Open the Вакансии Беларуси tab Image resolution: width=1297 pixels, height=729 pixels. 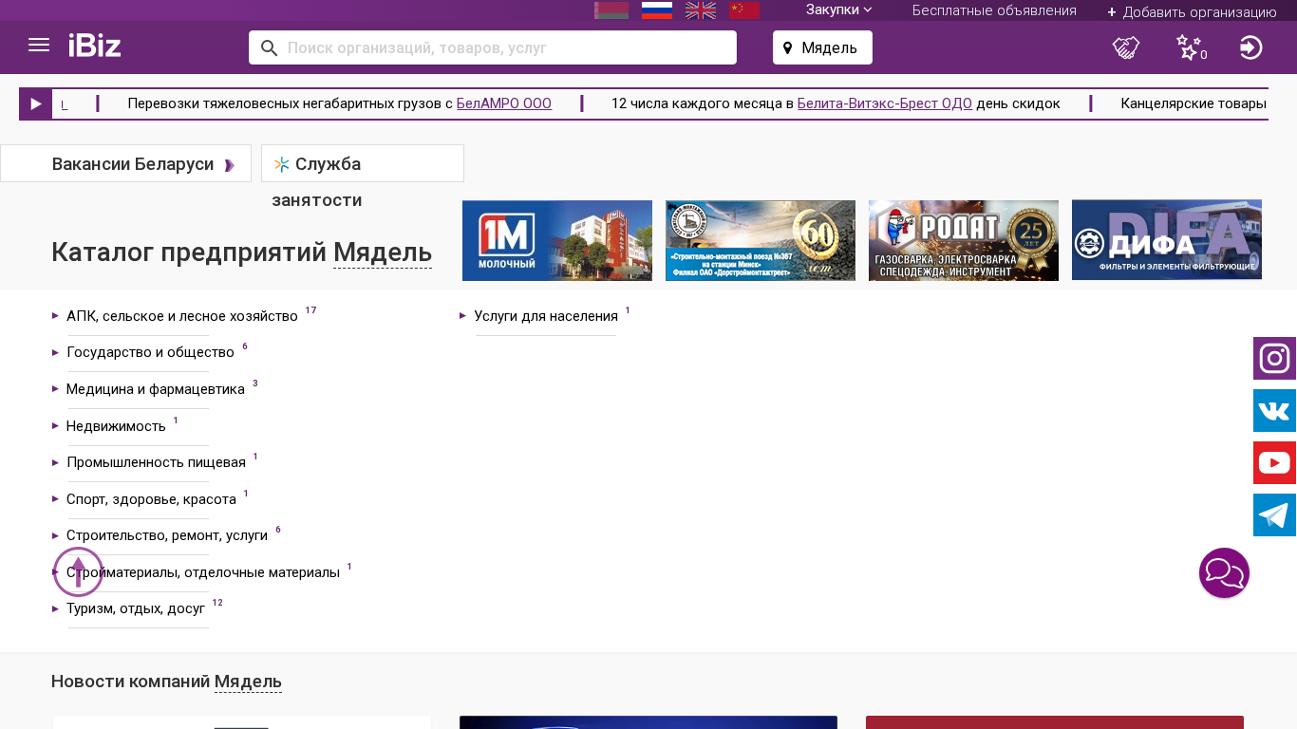tap(133, 164)
